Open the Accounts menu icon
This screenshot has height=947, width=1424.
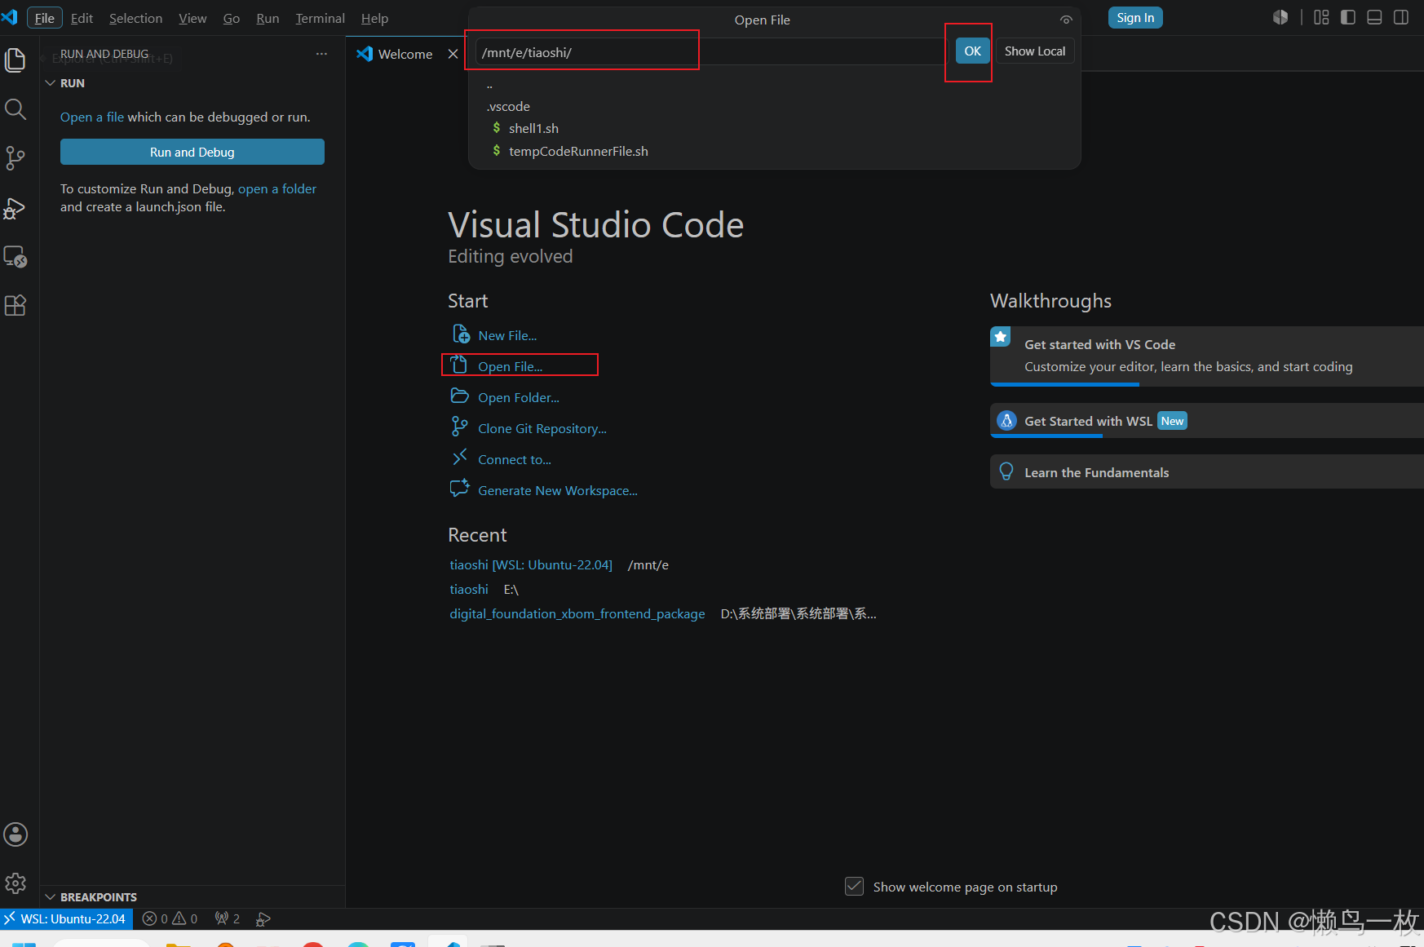(15, 834)
